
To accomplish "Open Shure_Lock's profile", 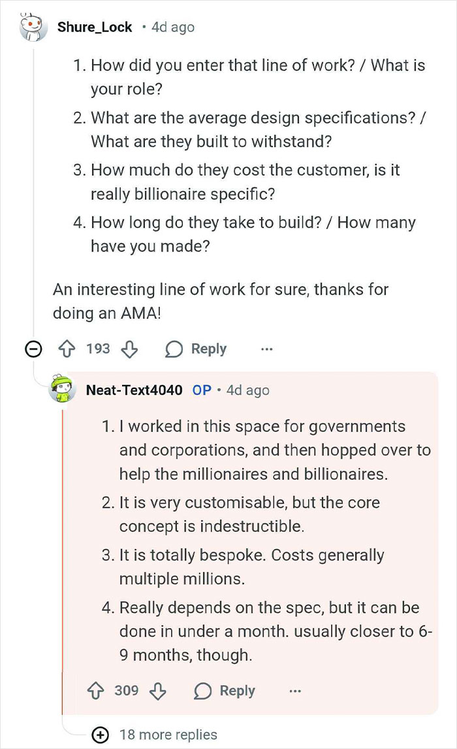I will tap(94, 27).
